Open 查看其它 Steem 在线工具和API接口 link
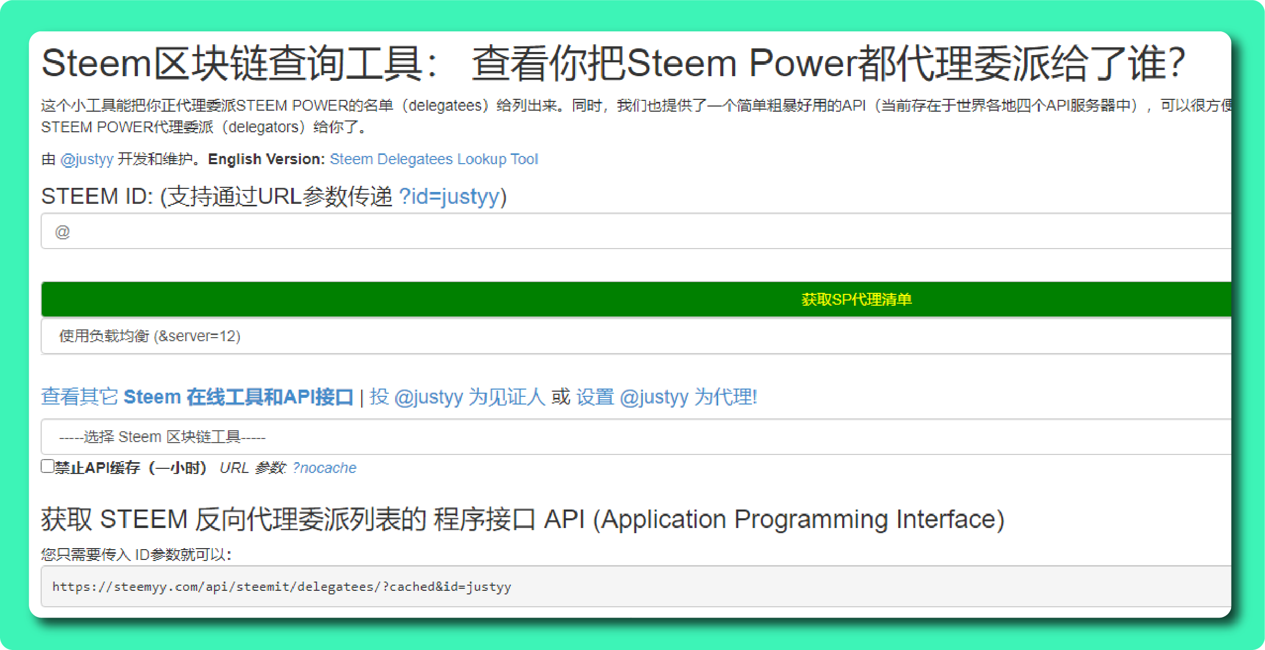Screen dimensions: 1265x650 tap(197, 397)
